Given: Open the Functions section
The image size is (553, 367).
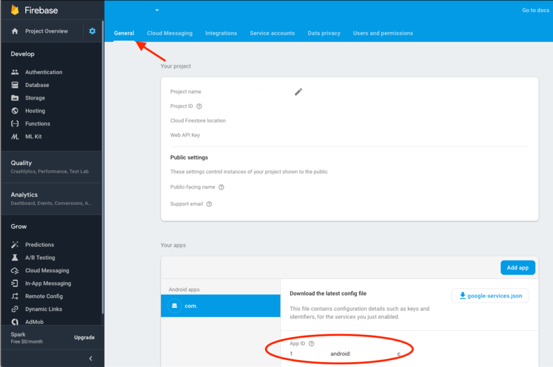Looking at the screenshot, I should point(38,123).
